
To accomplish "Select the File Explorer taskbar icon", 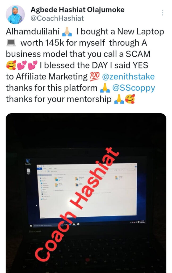I will pos(74,224).
